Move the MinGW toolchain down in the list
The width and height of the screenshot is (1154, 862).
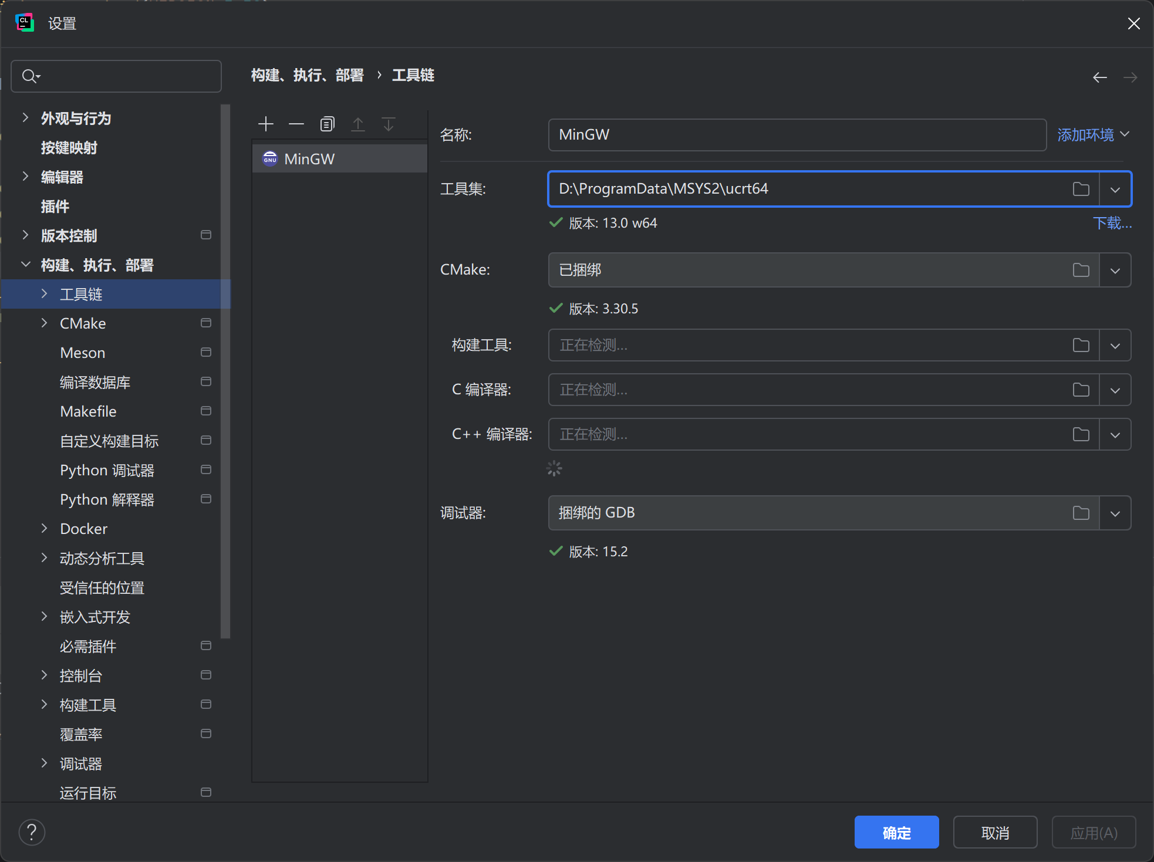(388, 124)
